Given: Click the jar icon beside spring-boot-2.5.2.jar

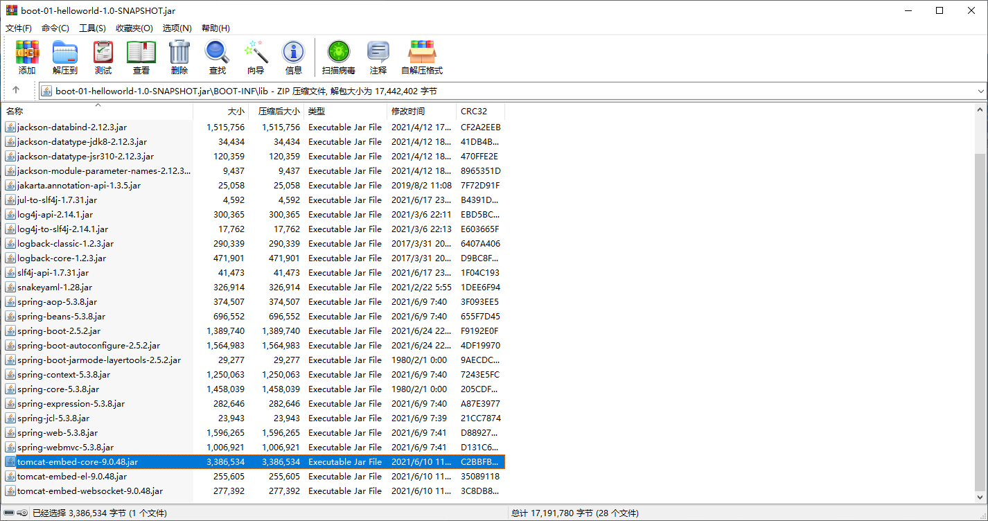Looking at the screenshot, I should pos(10,330).
